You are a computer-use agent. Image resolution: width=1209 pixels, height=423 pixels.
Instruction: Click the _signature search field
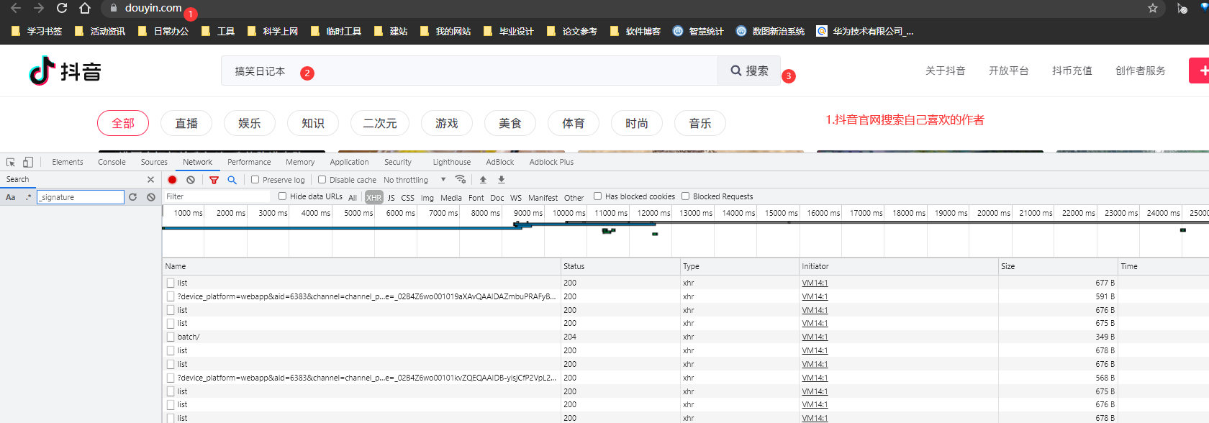[x=81, y=197]
